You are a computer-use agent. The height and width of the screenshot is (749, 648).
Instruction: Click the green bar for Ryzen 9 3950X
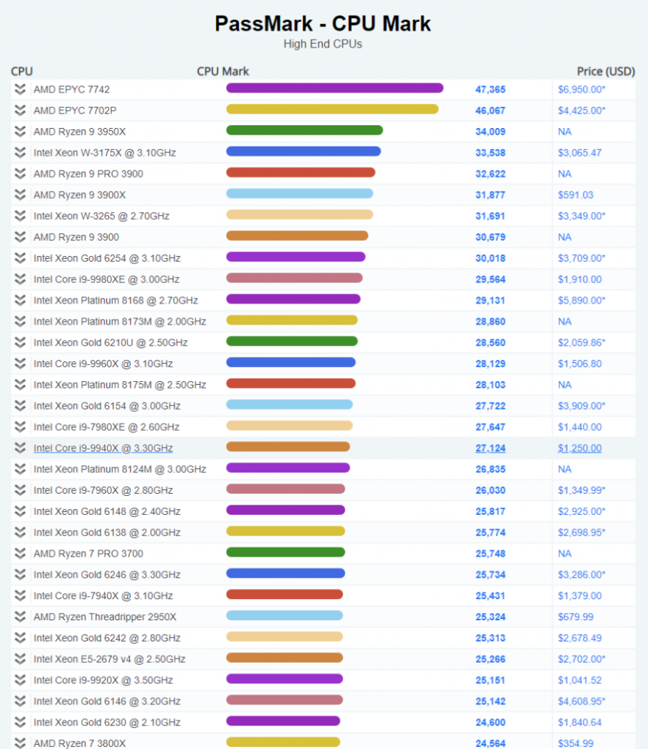pos(305,130)
